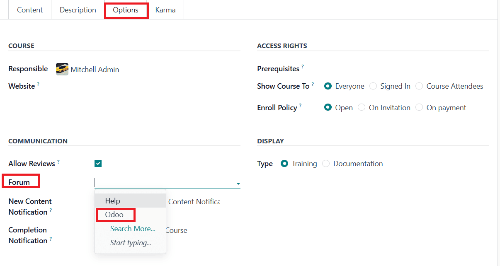The width and height of the screenshot is (500, 266).
Task: Click help icon next to Enroll Policy
Action: (x=300, y=106)
